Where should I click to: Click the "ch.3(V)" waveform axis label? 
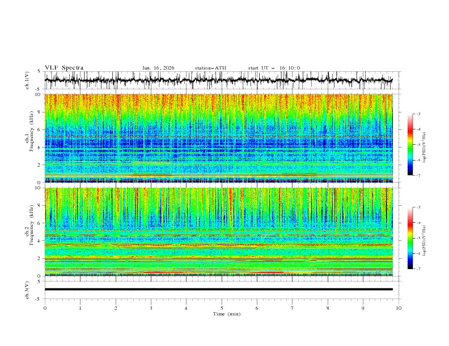27,290
